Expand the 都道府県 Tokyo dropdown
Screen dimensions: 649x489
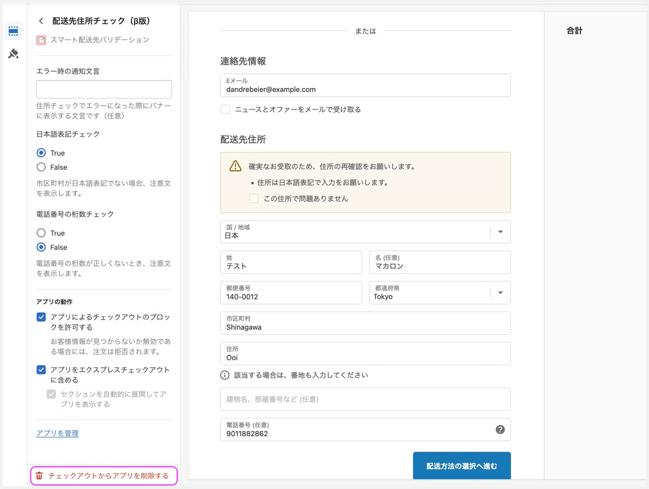tap(500, 293)
